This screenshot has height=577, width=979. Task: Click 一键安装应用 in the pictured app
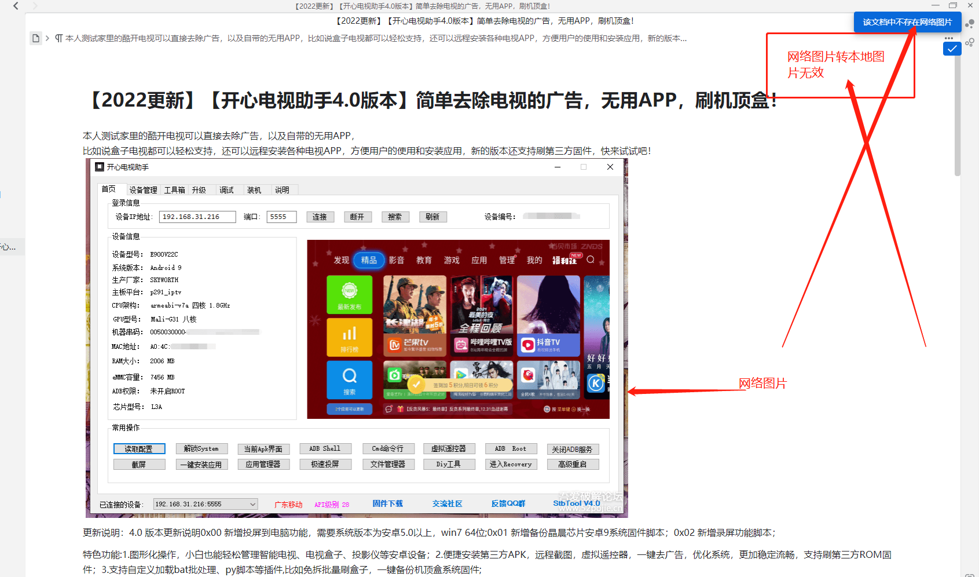[201, 465]
